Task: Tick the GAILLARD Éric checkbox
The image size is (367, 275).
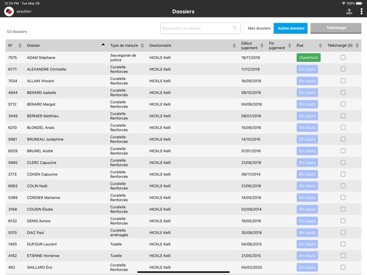Action: pyautogui.click(x=343, y=267)
